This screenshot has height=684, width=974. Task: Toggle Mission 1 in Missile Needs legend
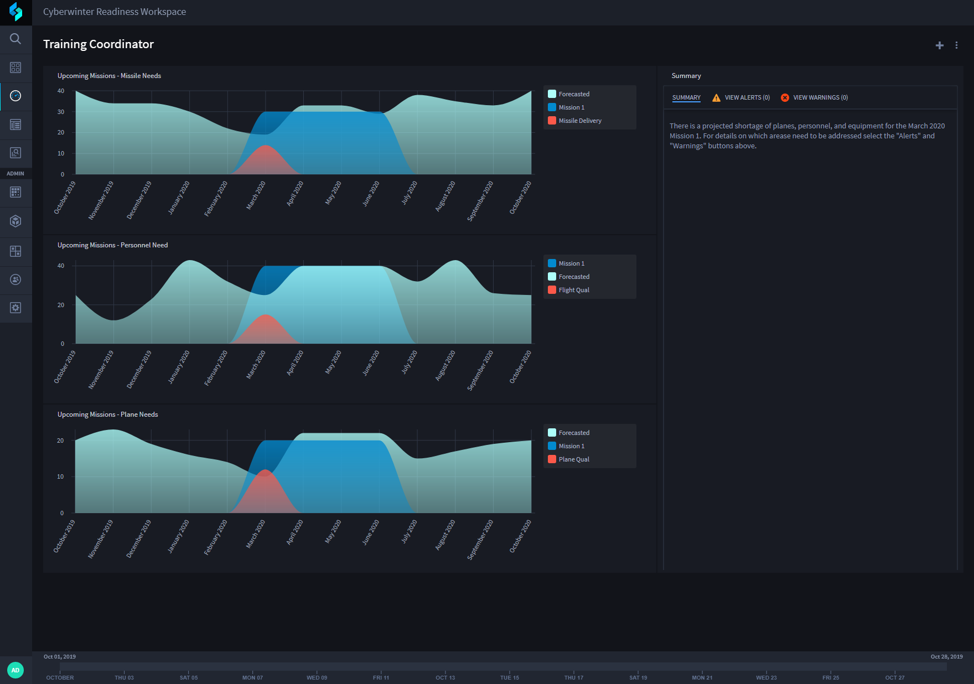coord(566,107)
